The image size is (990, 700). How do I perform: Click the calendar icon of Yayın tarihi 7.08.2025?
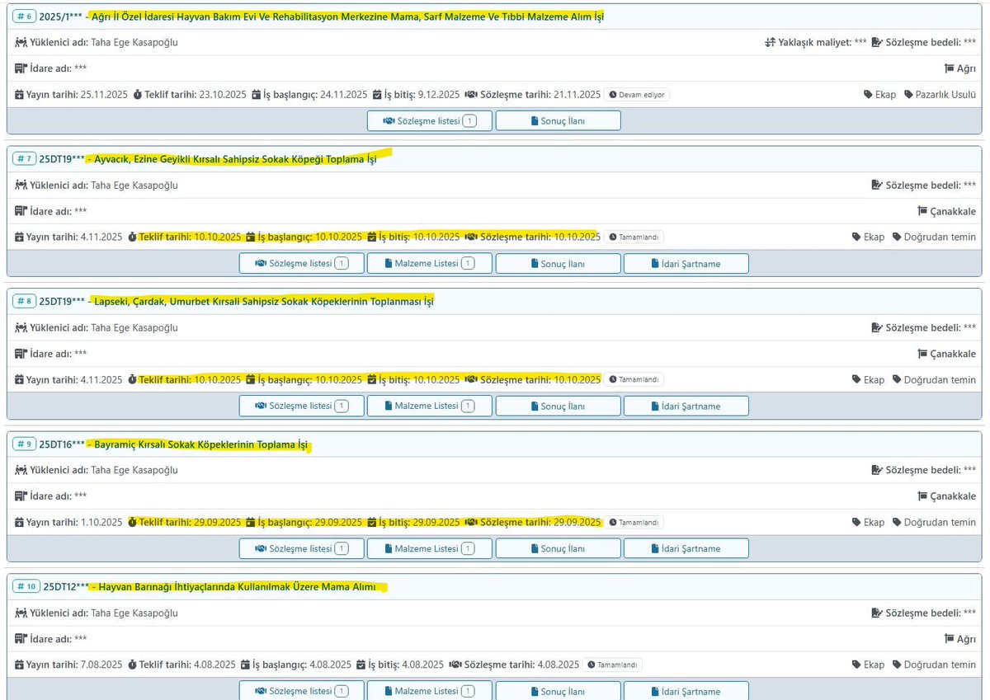20,665
